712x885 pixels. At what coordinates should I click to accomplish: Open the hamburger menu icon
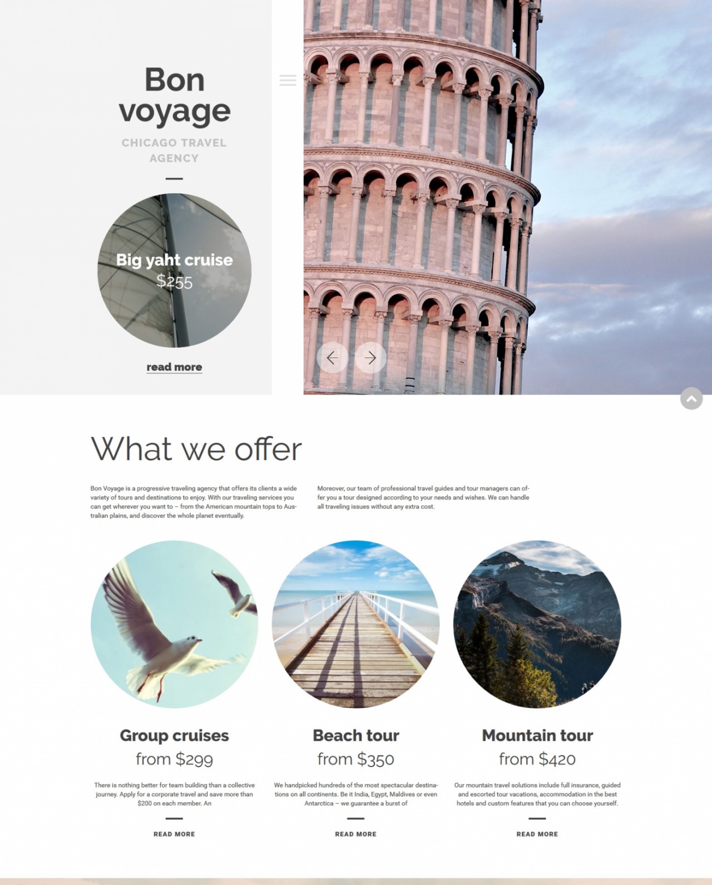tap(288, 80)
